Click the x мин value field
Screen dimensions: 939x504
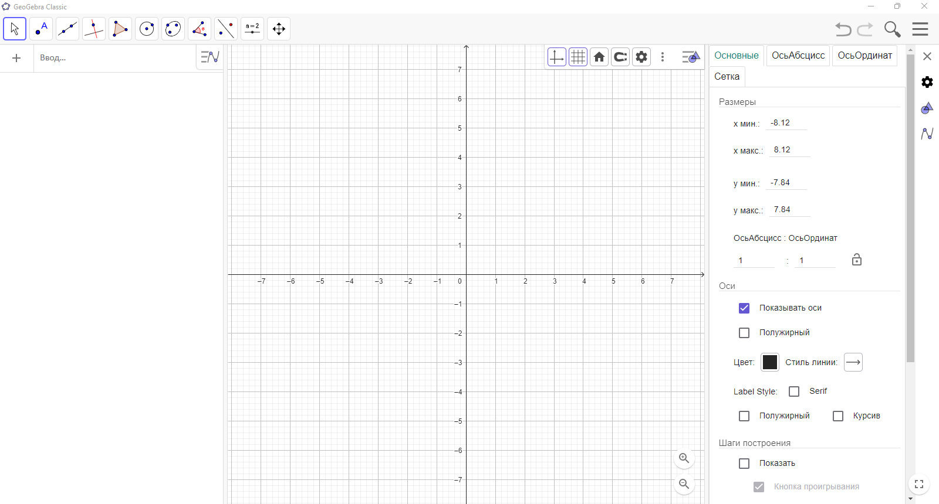pos(786,123)
